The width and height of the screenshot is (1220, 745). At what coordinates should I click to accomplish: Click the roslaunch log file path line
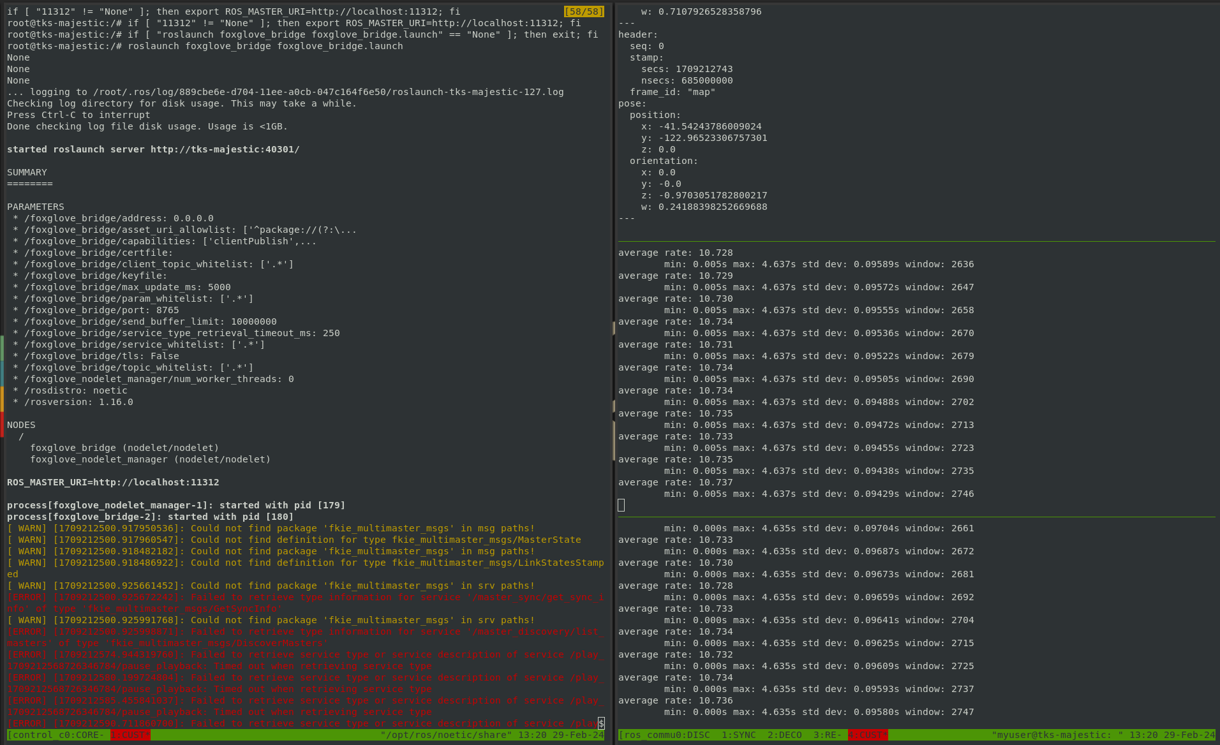[285, 92]
